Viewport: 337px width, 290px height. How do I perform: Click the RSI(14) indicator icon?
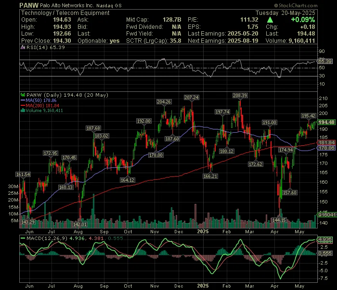[23, 47]
